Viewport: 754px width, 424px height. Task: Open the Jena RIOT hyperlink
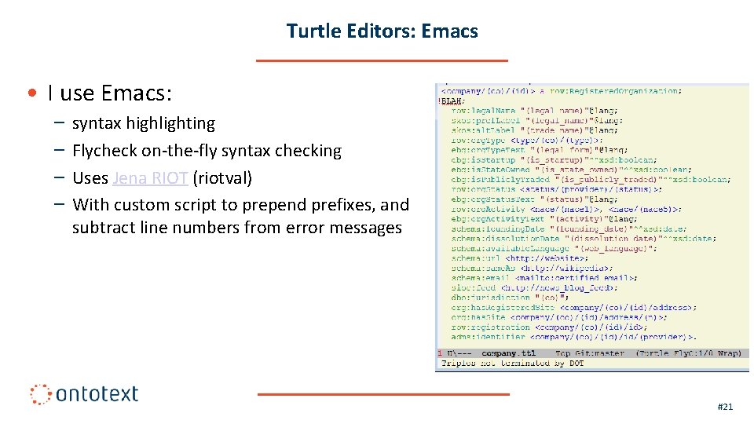tap(150, 178)
